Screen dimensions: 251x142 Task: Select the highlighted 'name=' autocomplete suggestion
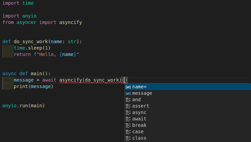[139, 87]
